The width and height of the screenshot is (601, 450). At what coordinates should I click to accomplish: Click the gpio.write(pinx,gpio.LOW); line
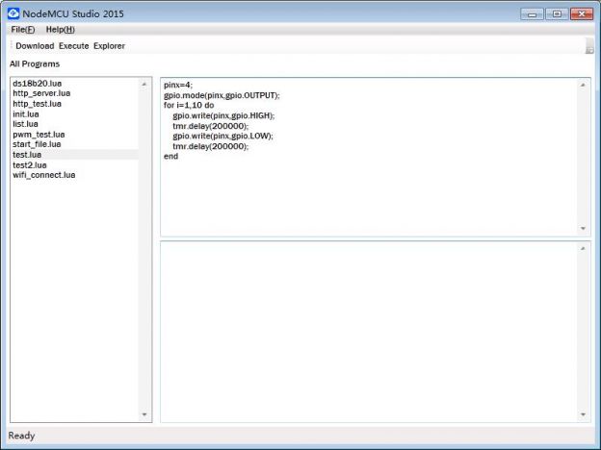coord(222,136)
